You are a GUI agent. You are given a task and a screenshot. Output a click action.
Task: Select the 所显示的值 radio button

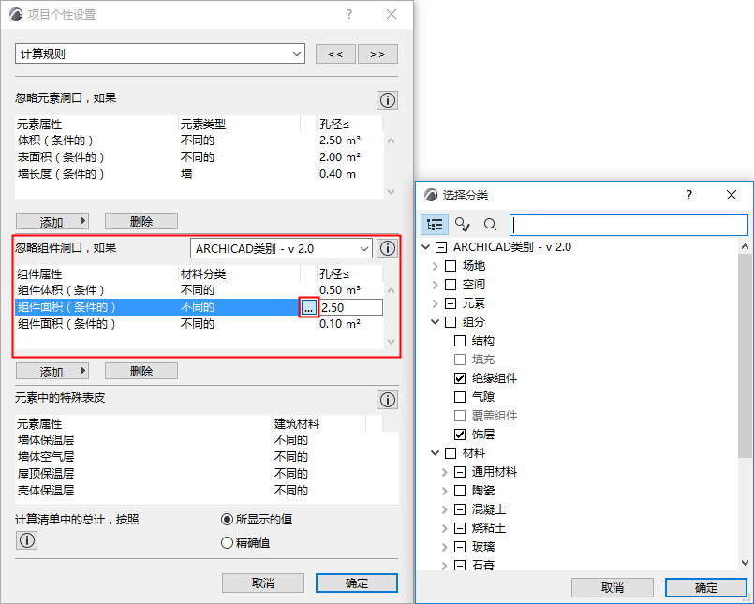227,520
